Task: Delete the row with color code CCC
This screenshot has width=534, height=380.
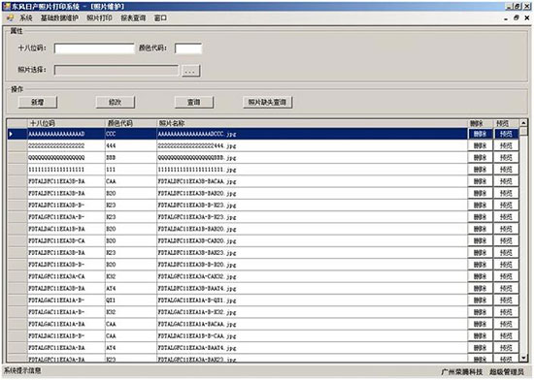Action: coord(481,134)
